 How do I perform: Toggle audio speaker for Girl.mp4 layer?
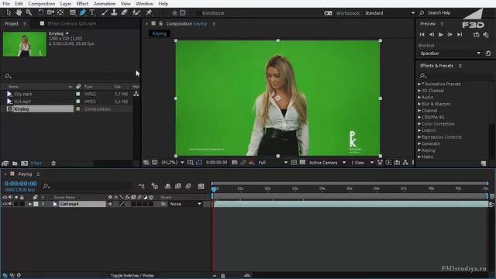point(10,204)
